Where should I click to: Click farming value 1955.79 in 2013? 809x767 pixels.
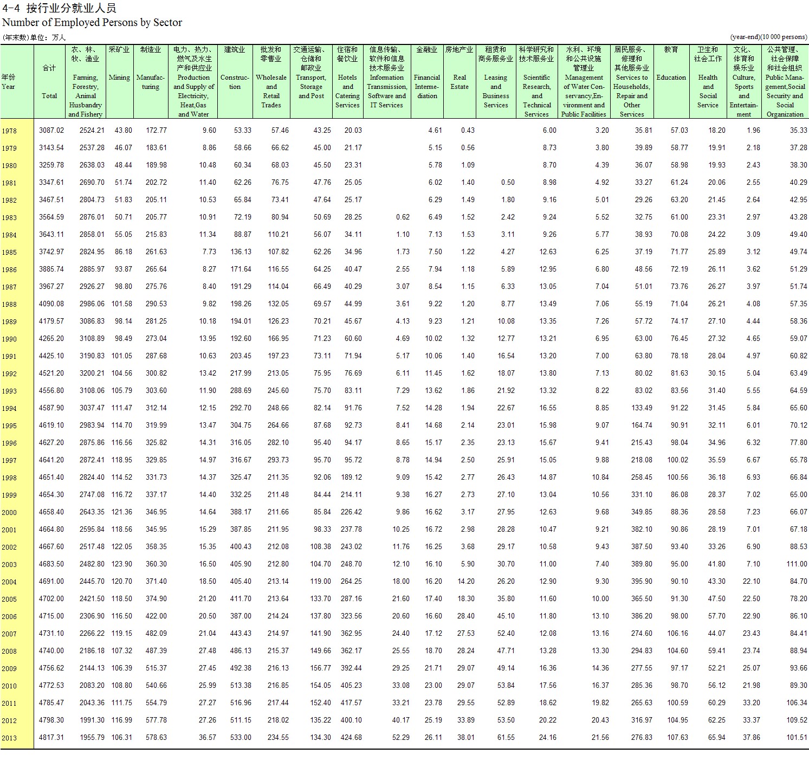92,738
